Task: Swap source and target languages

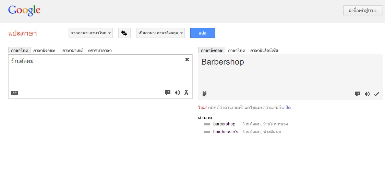Action: 124,33
